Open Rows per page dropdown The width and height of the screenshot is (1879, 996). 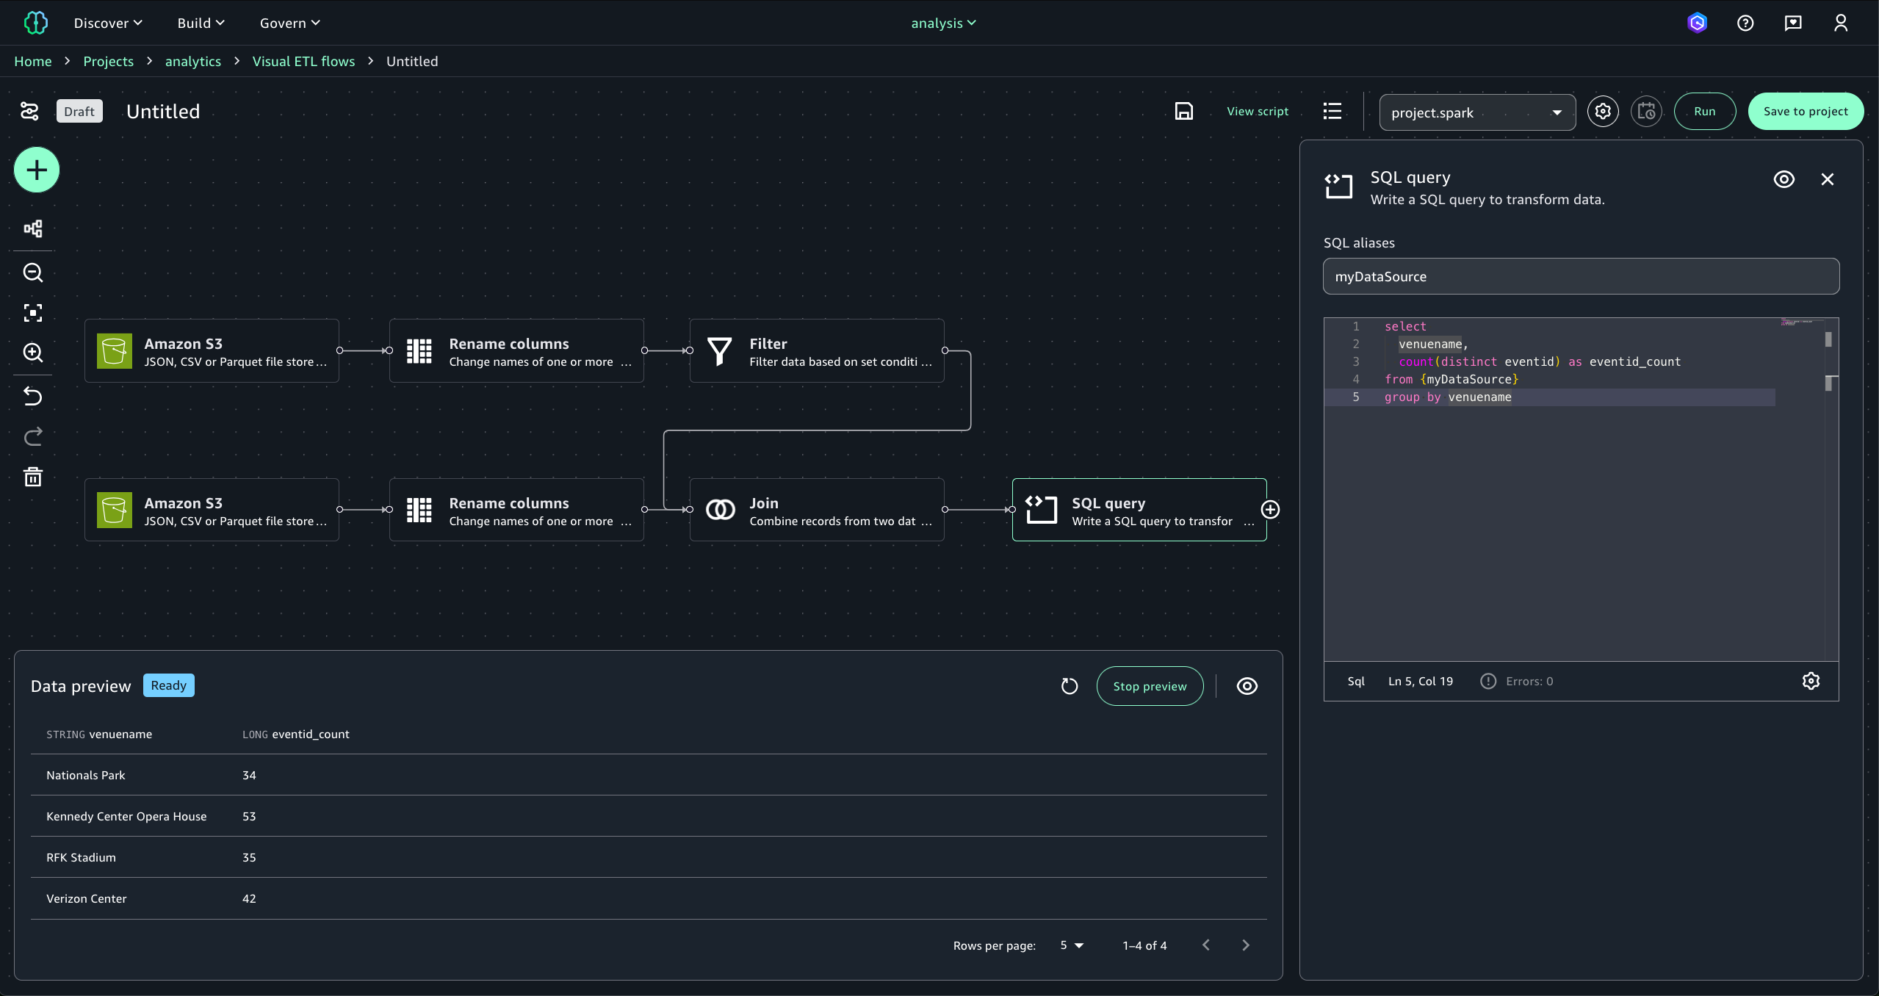click(x=1072, y=945)
